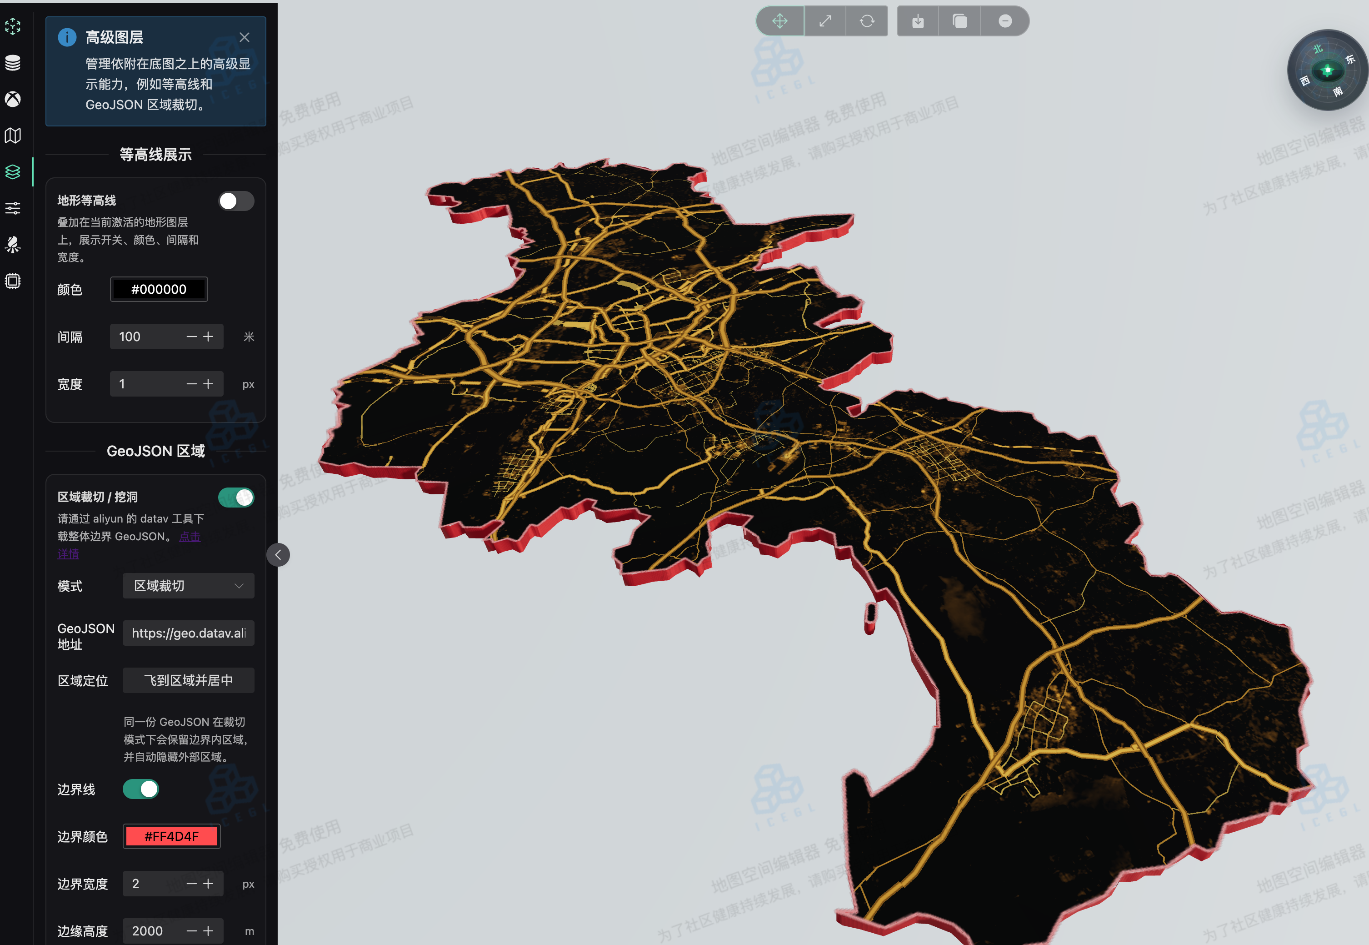Open the 点击详情 details link
The height and width of the screenshot is (945, 1369).
190,537
